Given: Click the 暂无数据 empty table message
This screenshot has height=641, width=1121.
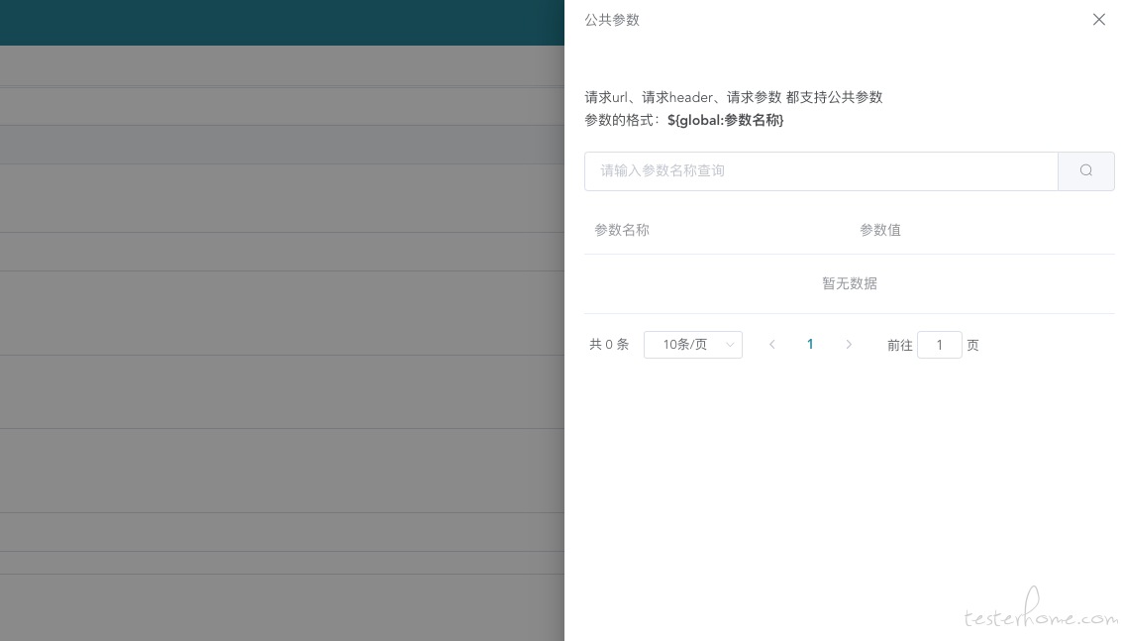Looking at the screenshot, I should tap(850, 284).
